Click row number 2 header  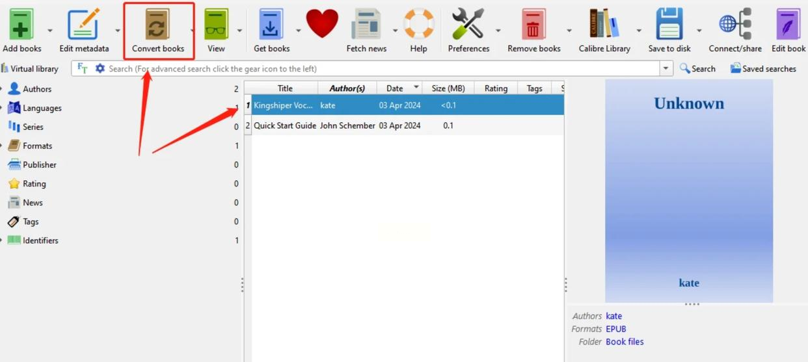247,125
